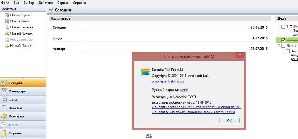Switch to the Почта module

pyautogui.click(x=23, y=125)
